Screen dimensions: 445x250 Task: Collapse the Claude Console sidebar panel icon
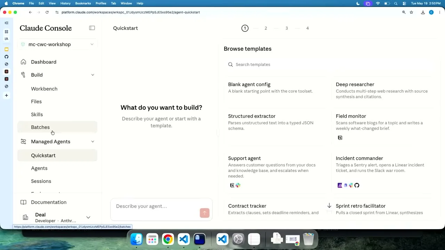92,28
